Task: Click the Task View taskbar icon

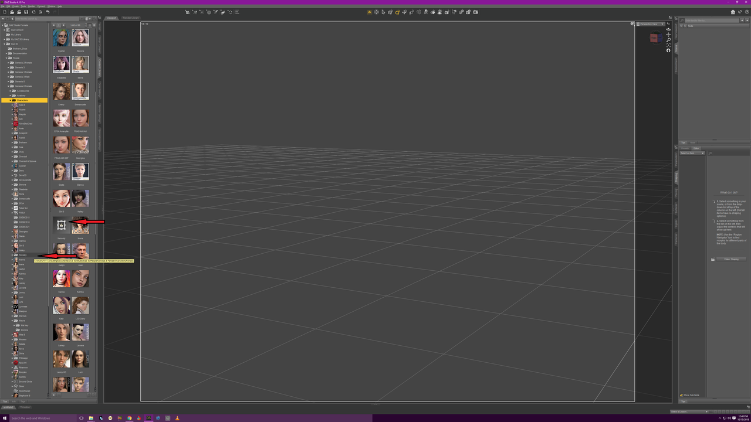Action: [x=82, y=418]
